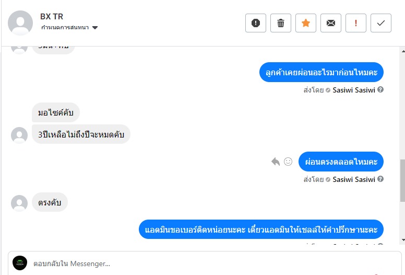
Task: Flag conversation with red exclamation icon
Action: click(x=356, y=23)
